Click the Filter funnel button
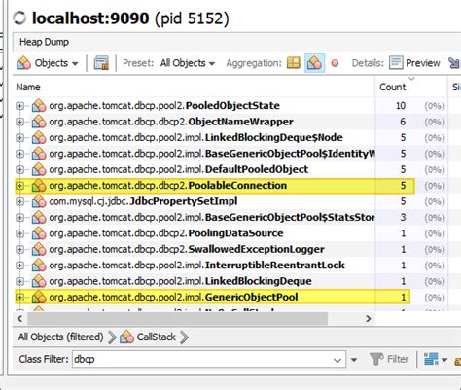Screen dimensions: 461x390 tap(389, 359)
